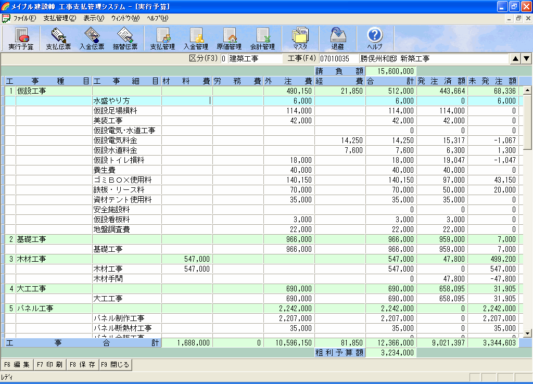The image size is (533, 384).
Task: Open the 原価管理 toolbar icon
Action: [229, 39]
